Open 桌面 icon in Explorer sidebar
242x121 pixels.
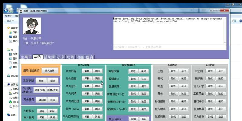(11, 37)
